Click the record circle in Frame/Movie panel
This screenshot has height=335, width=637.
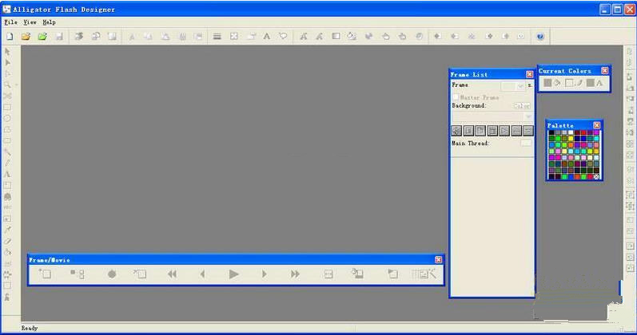pyautogui.click(x=112, y=274)
